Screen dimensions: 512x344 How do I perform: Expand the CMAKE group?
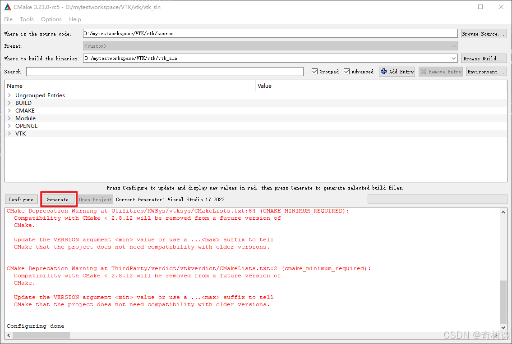click(9, 110)
